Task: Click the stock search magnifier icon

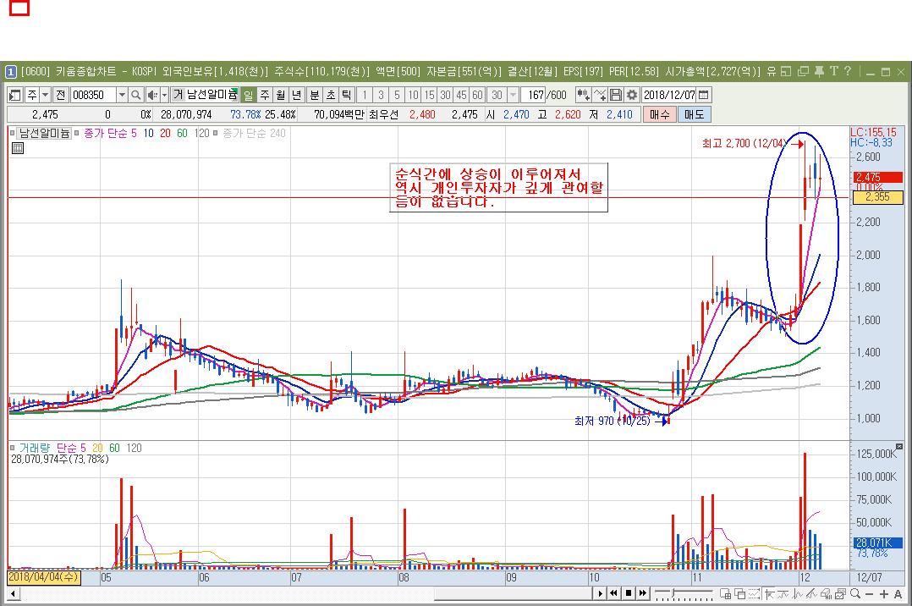Action: pyautogui.click(x=135, y=95)
